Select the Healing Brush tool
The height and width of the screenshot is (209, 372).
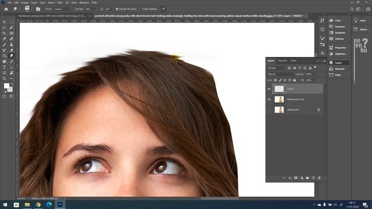point(12,39)
